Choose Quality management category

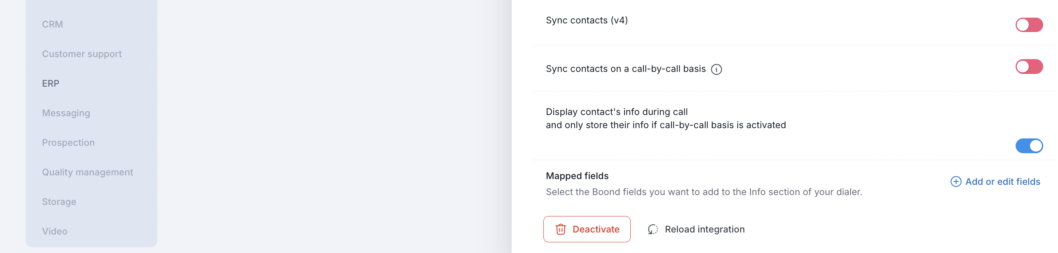(x=87, y=172)
